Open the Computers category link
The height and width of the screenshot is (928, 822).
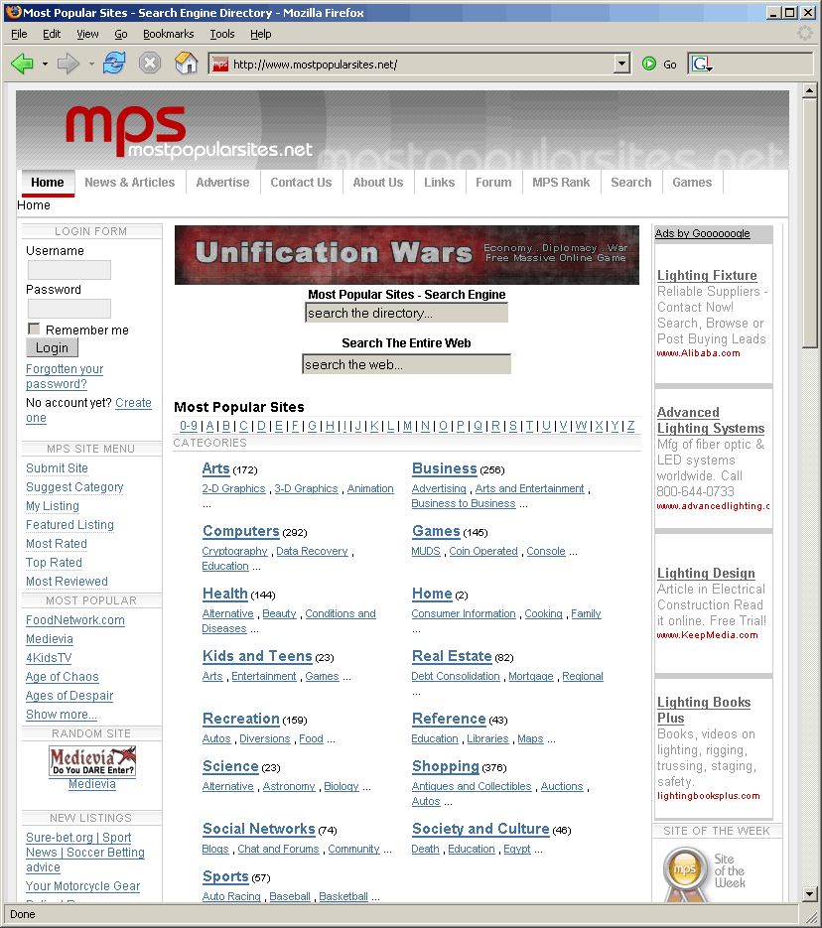coord(240,531)
